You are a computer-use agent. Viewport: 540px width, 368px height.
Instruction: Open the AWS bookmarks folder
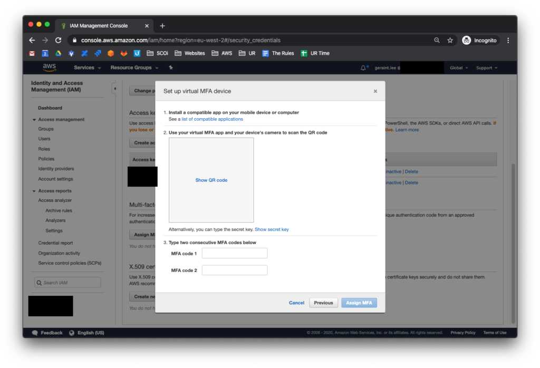(x=222, y=53)
